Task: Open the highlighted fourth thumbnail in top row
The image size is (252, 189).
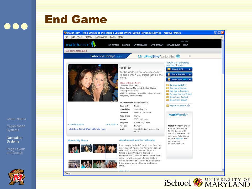Action: coord(111,149)
